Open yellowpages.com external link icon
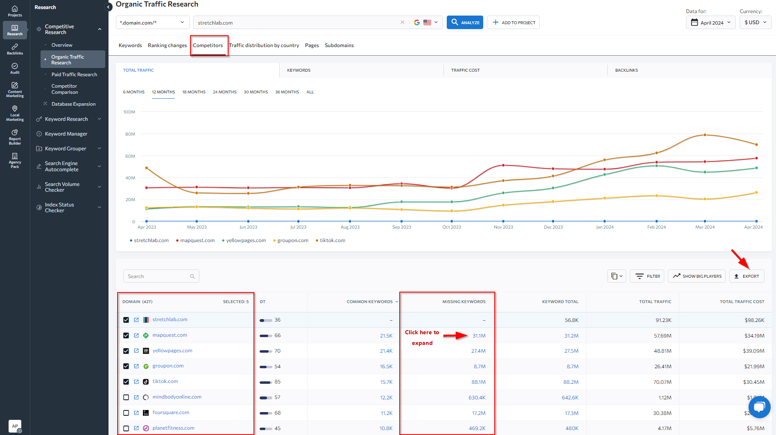The height and width of the screenshot is (435, 776). (136, 351)
